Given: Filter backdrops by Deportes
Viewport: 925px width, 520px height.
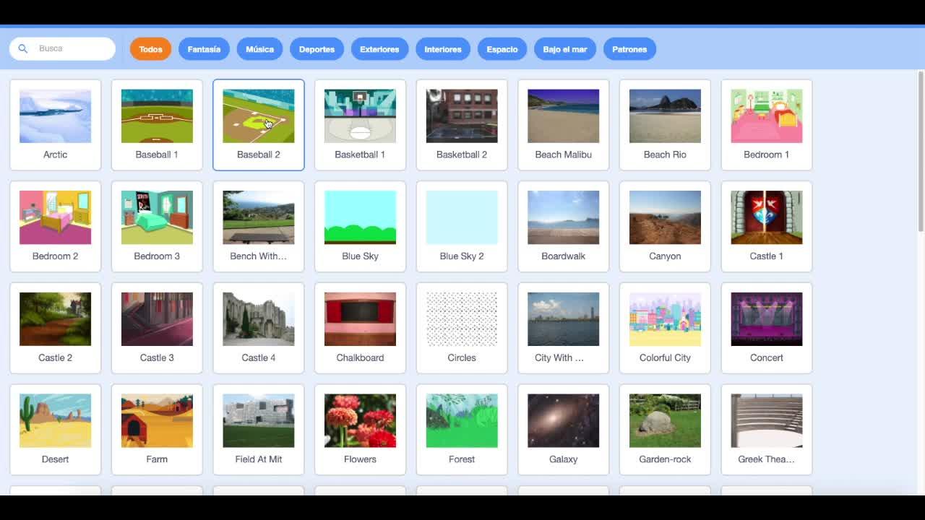Looking at the screenshot, I should pos(317,49).
